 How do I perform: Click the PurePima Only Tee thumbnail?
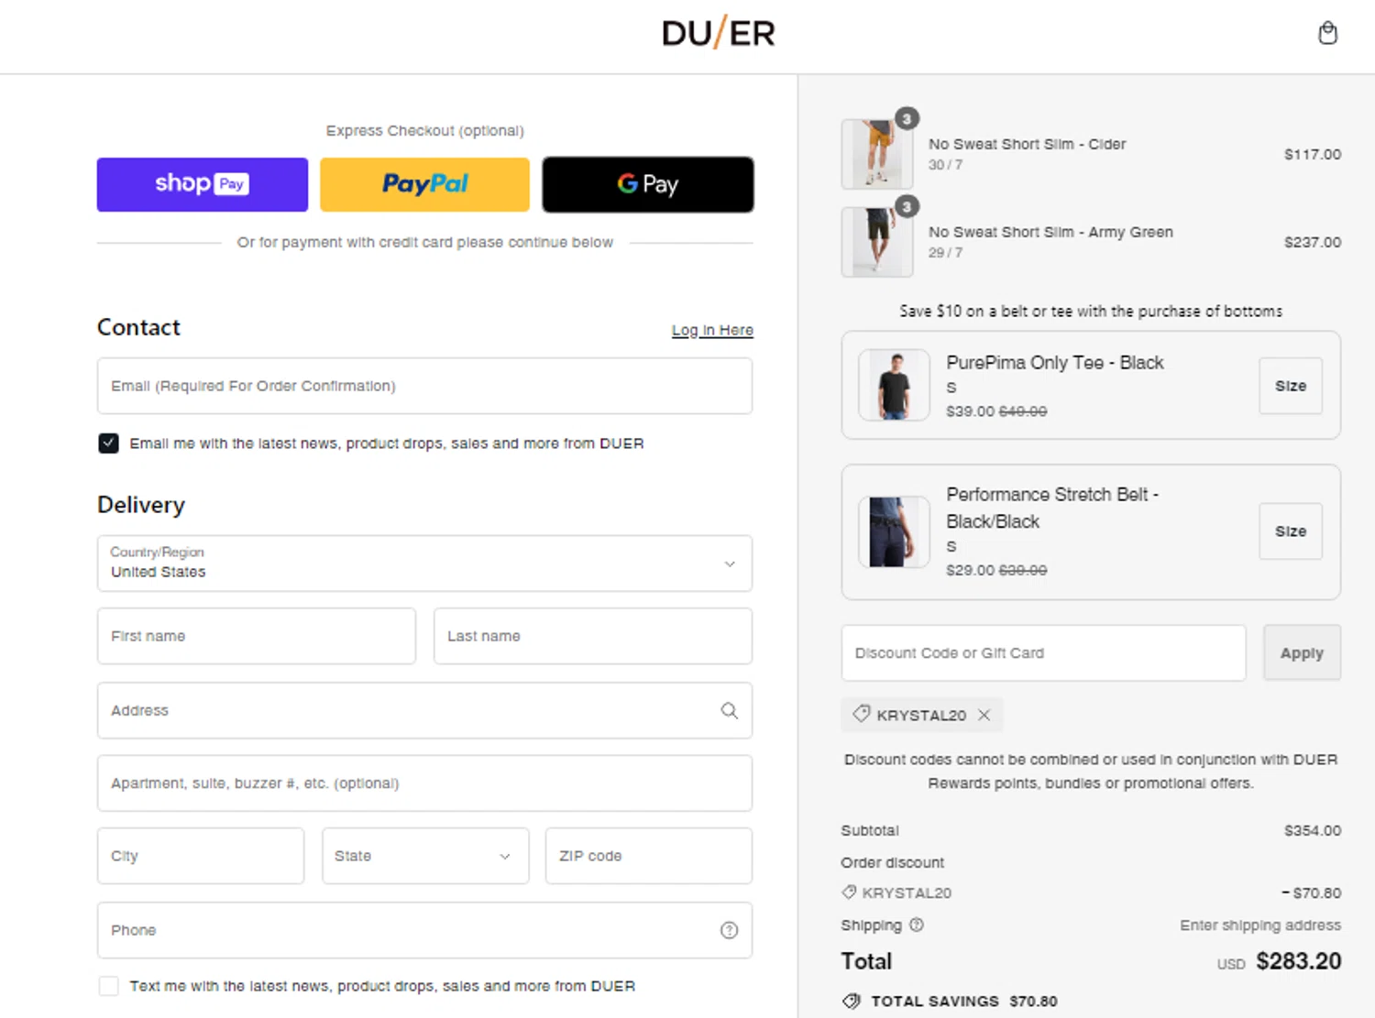(x=894, y=385)
